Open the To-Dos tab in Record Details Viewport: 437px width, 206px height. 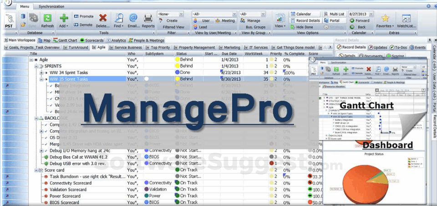tap(399, 47)
